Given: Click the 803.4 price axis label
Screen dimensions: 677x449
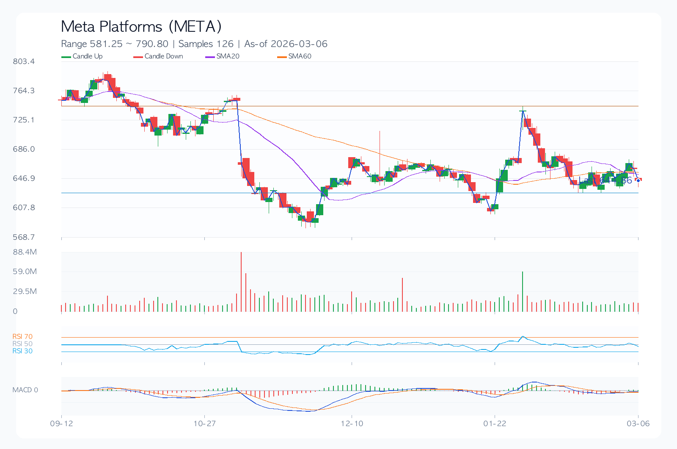Looking at the screenshot, I should pos(24,61).
